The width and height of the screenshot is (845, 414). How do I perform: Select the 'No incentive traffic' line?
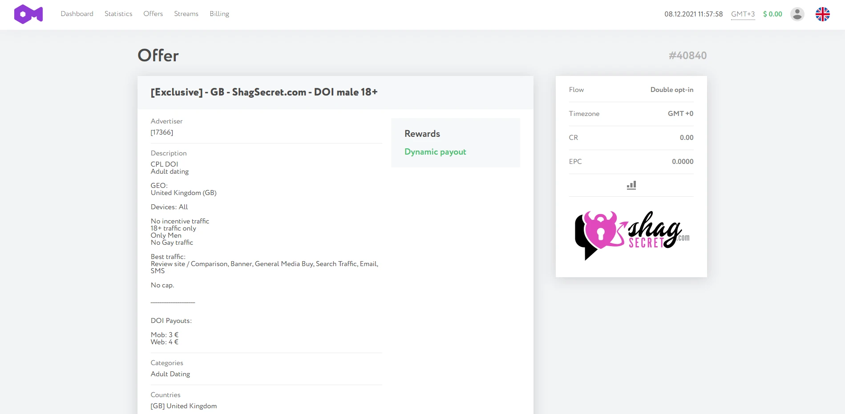coord(180,221)
